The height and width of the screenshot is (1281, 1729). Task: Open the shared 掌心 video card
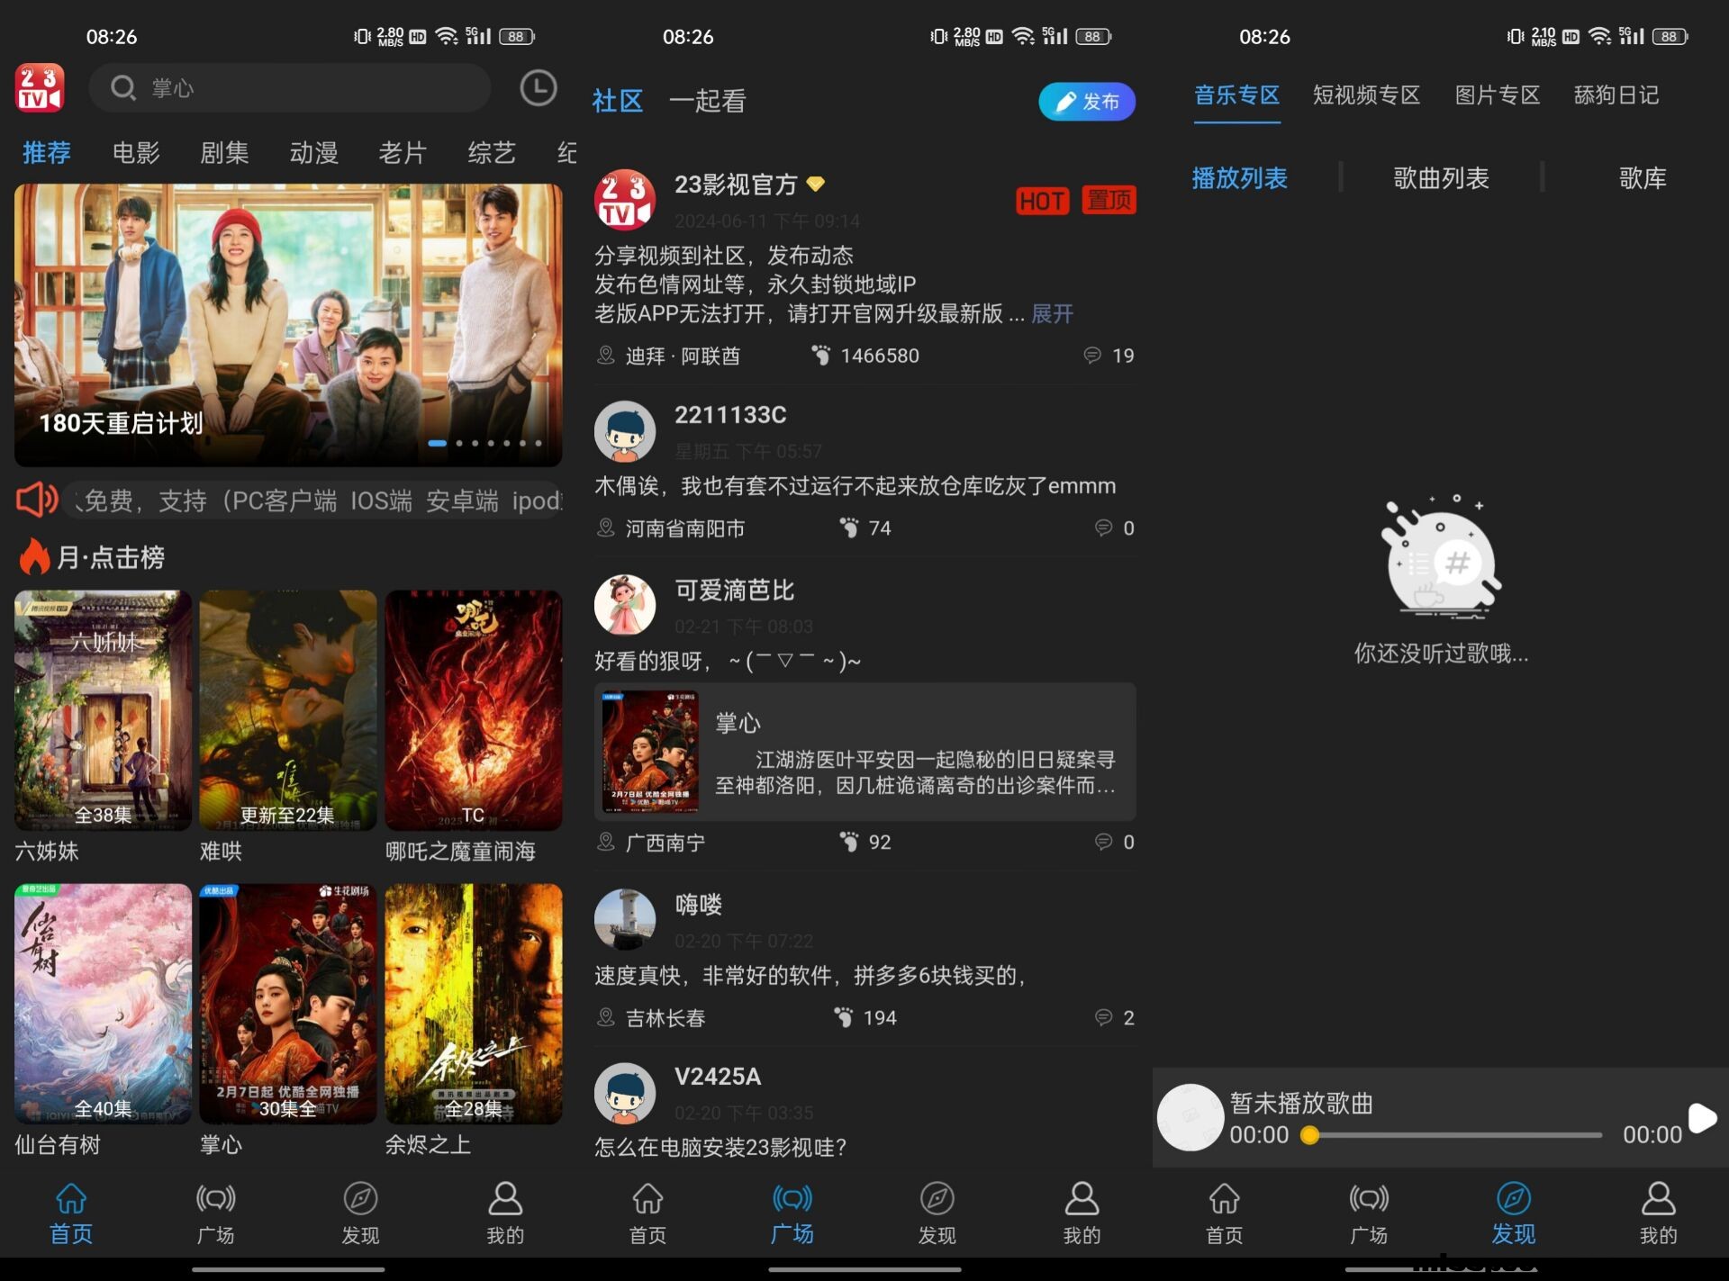point(864,753)
